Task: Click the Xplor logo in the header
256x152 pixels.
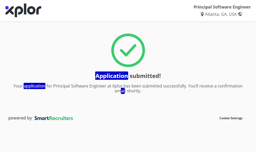Action: (23, 11)
